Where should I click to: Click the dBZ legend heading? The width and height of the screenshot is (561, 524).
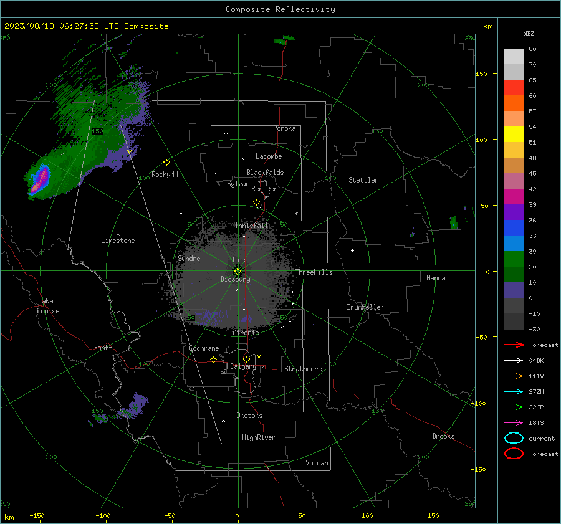coord(529,34)
